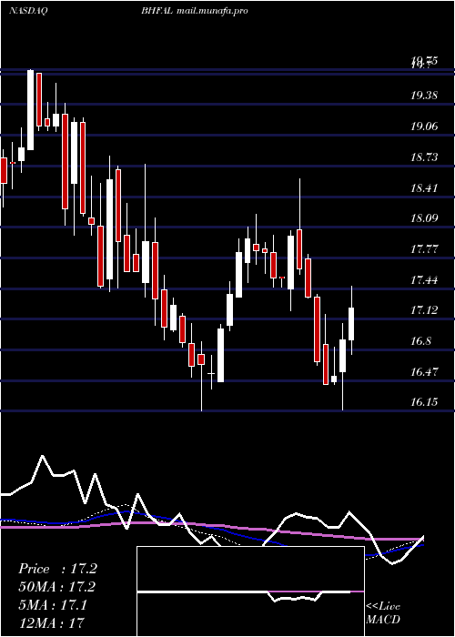This screenshot has height=637, width=455.
Task: Click the 16.47 price axis label
Action: [x=424, y=371]
